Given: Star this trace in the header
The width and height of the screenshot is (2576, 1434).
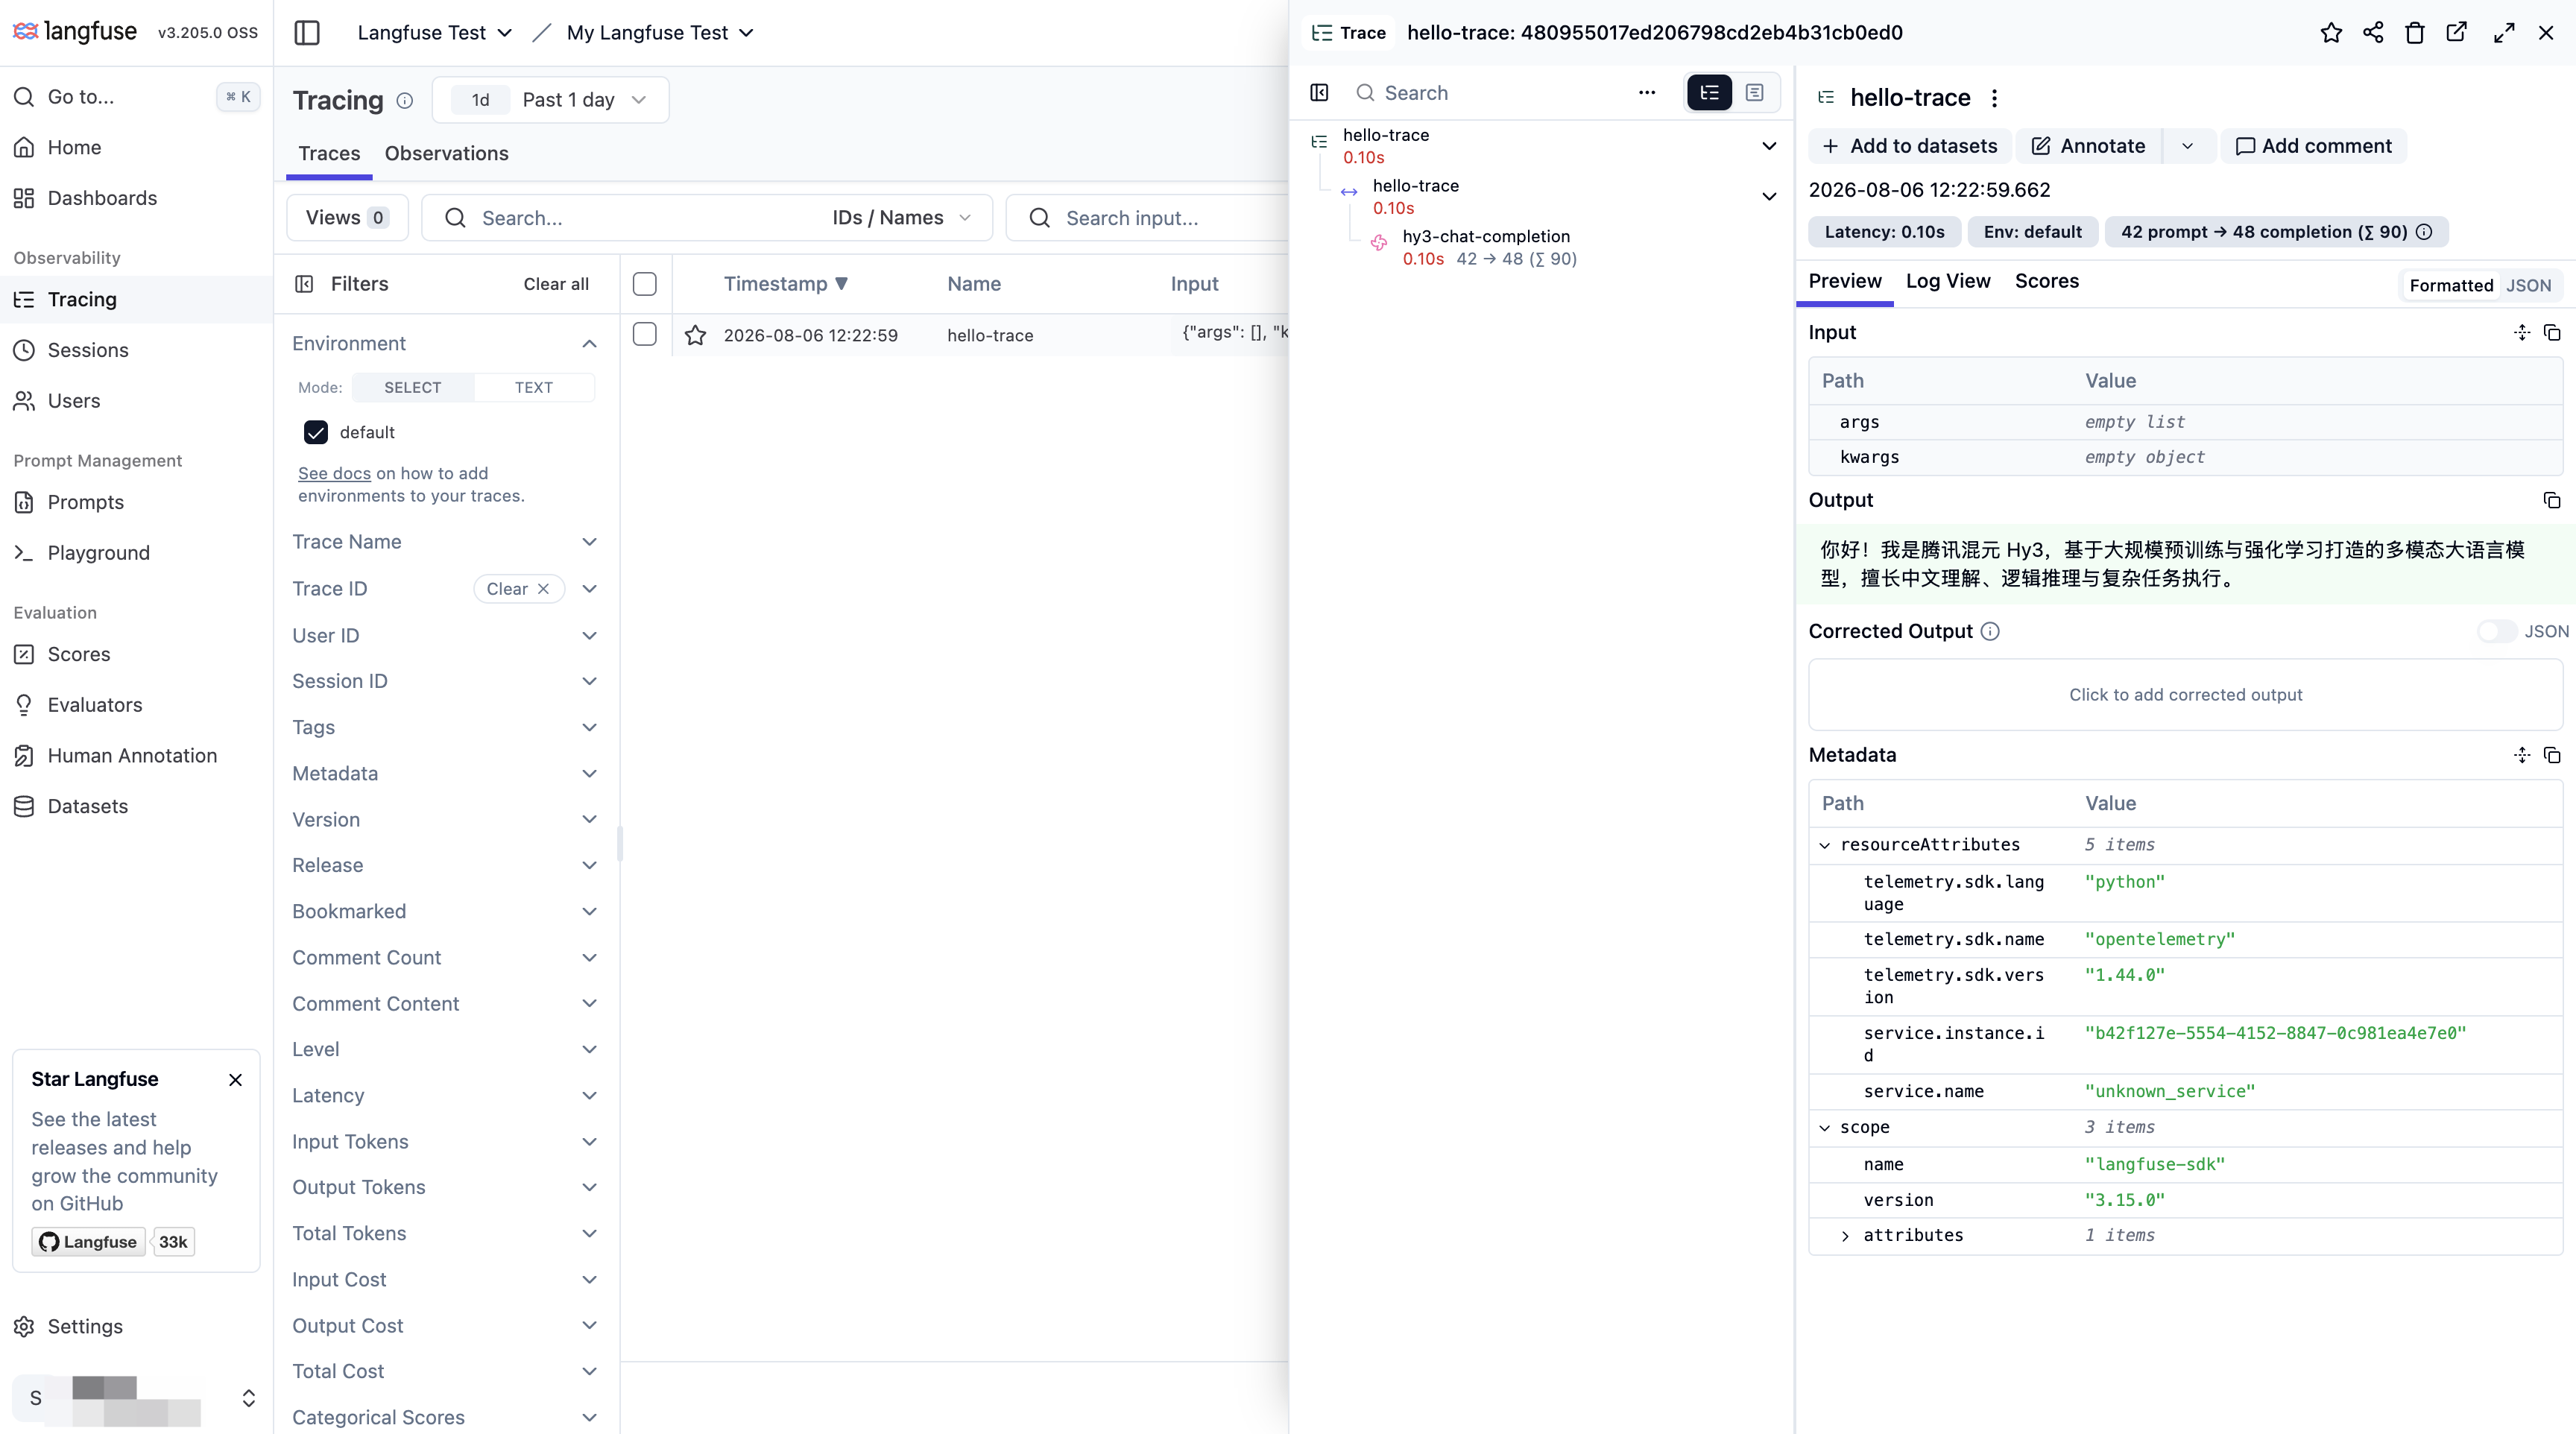Looking at the screenshot, I should [2331, 33].
